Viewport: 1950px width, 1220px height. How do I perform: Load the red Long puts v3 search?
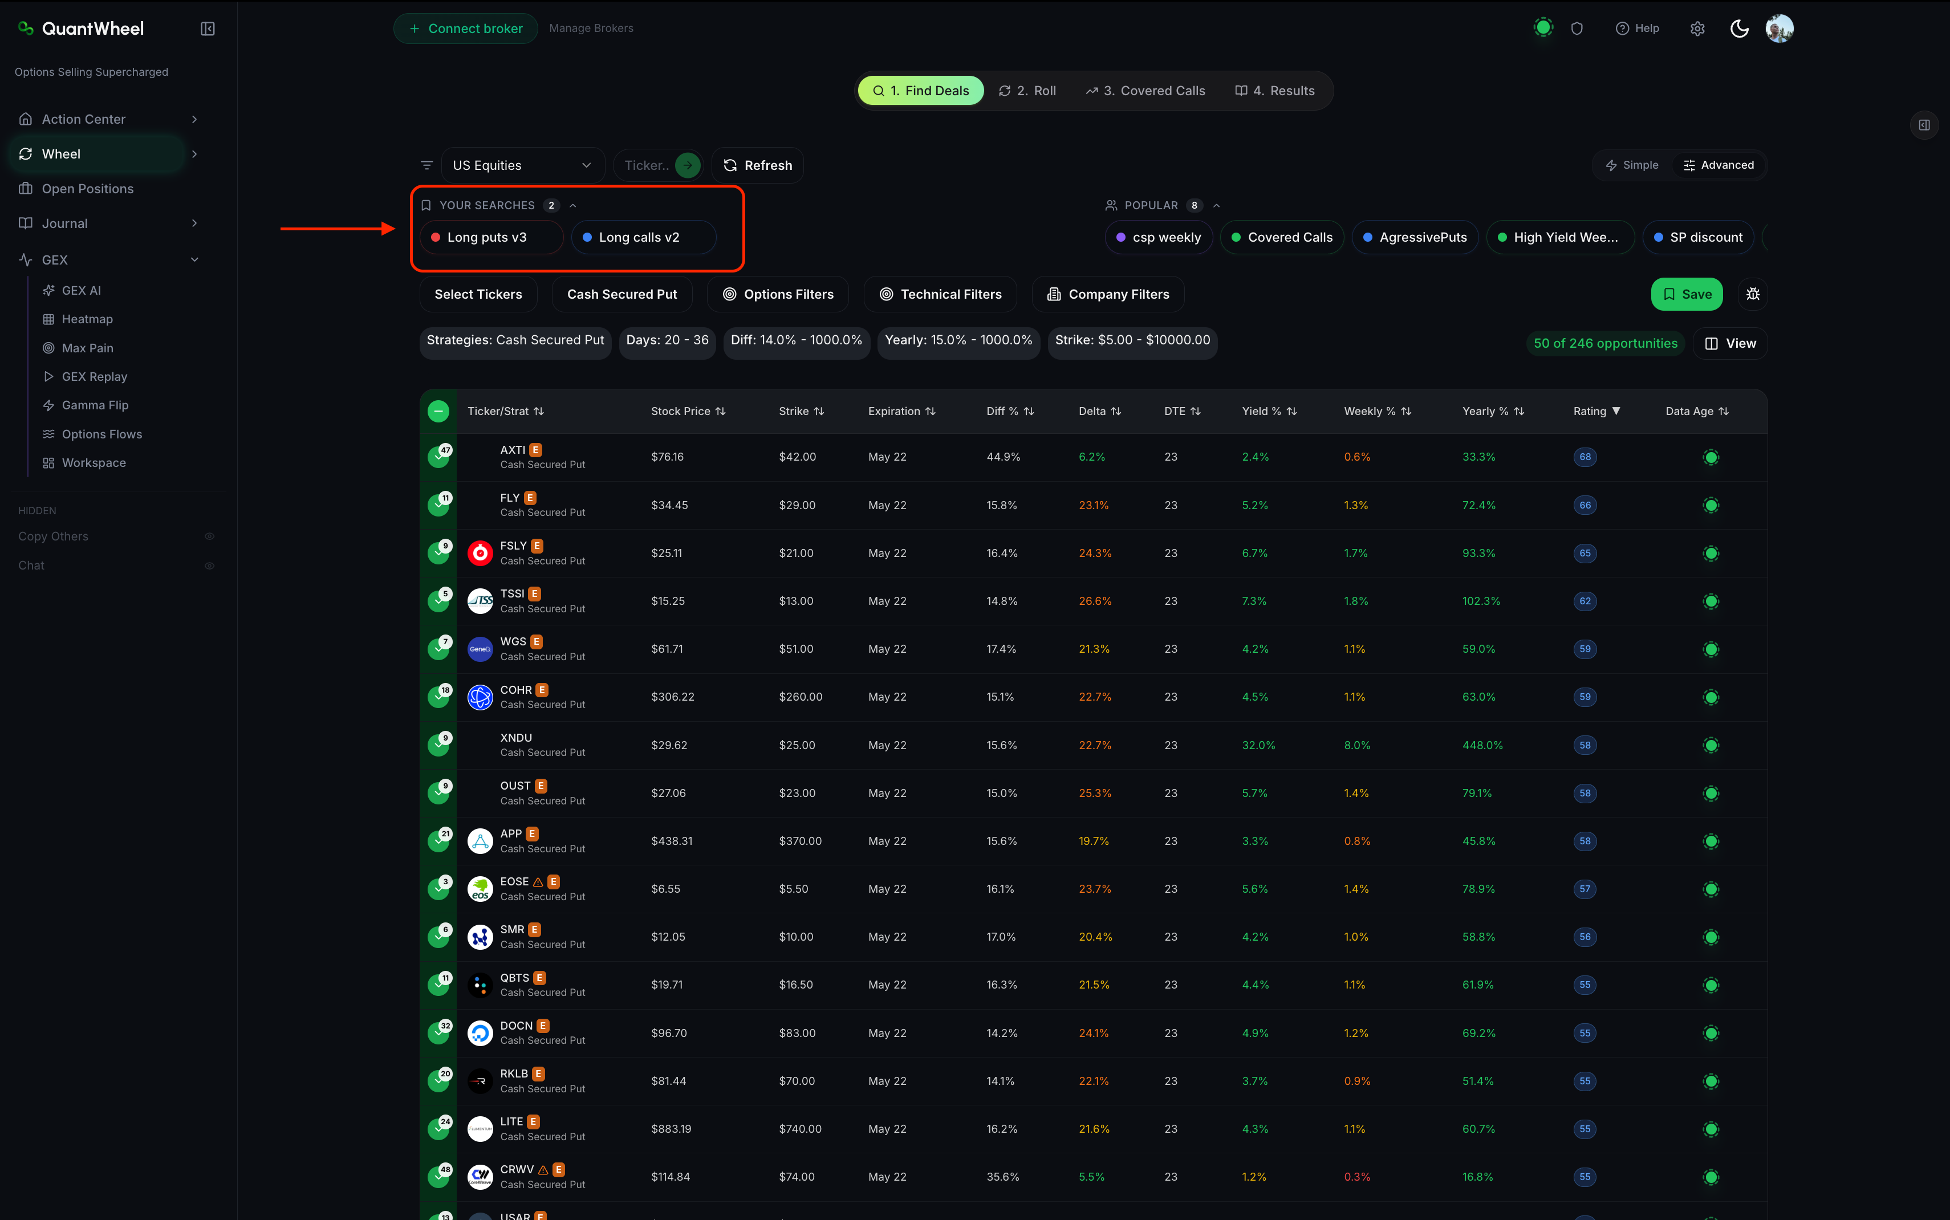(x=491, y=238)
